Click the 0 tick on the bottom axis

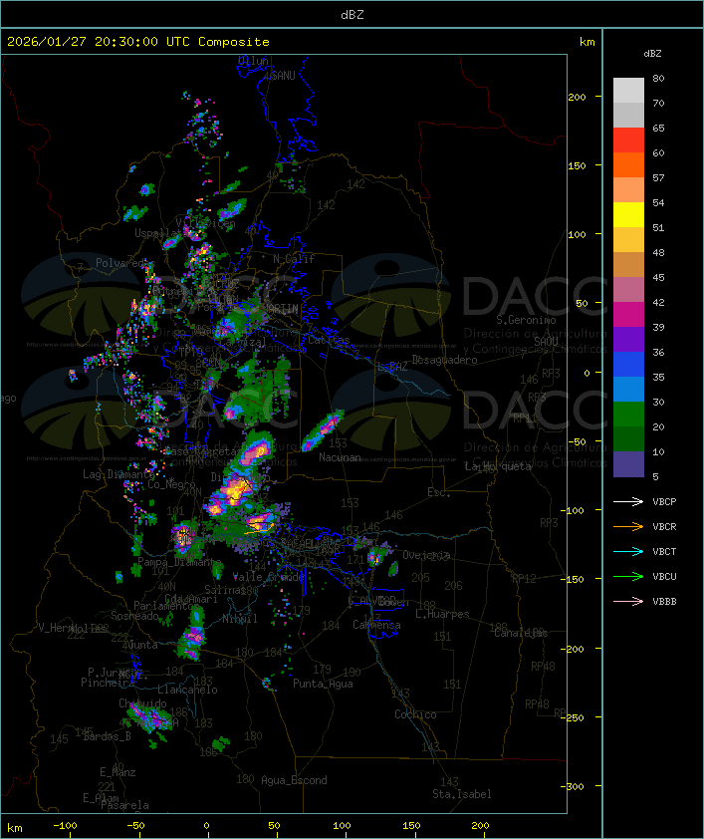207,826
